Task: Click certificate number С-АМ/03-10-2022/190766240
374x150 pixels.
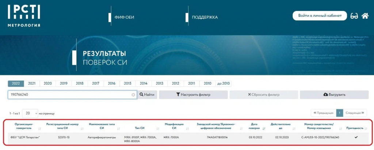Action: (320, 137)
